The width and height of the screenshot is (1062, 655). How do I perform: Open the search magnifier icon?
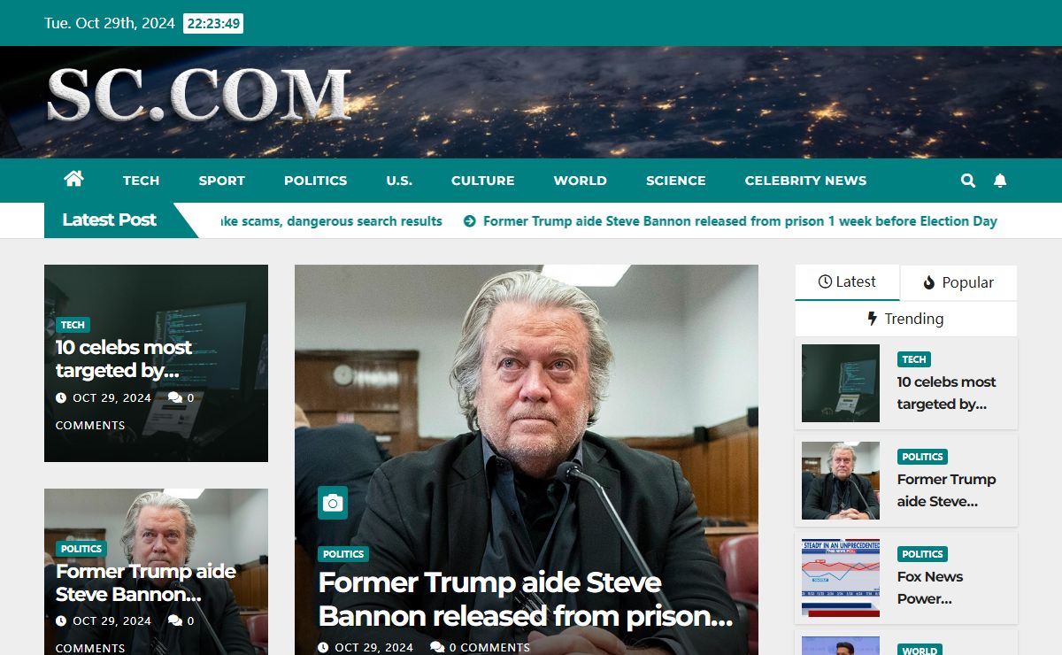tap(968, 181)
